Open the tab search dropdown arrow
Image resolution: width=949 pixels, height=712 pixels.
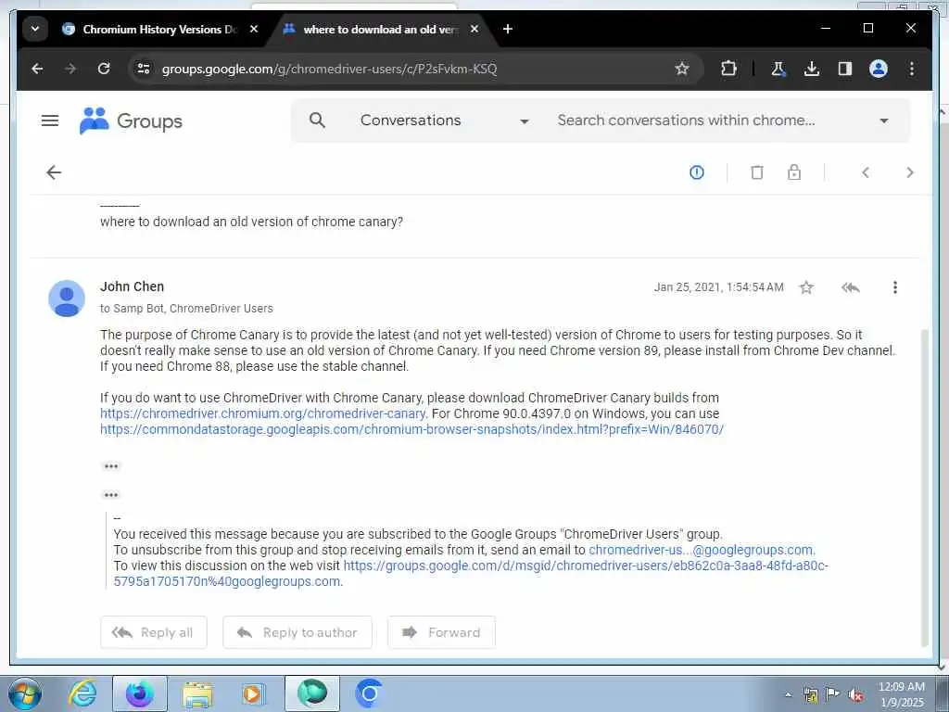pos(35,29)
